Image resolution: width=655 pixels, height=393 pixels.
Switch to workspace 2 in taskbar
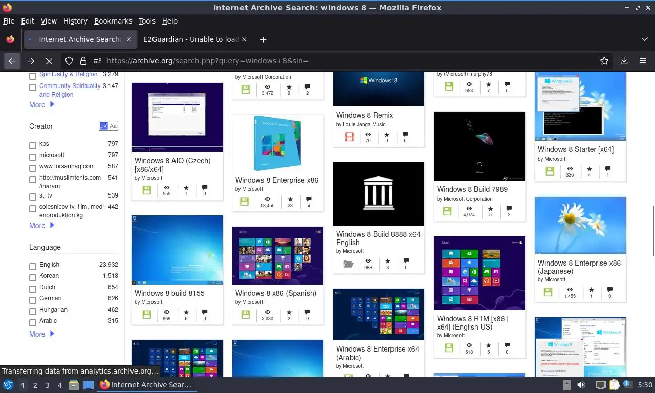(35, 385)
